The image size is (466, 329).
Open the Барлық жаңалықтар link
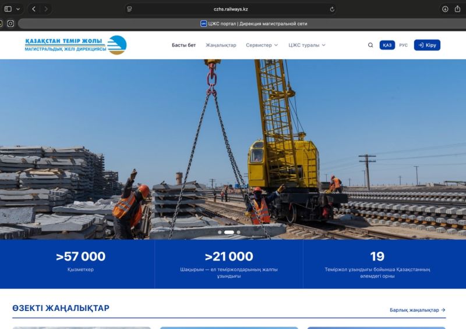418,310
